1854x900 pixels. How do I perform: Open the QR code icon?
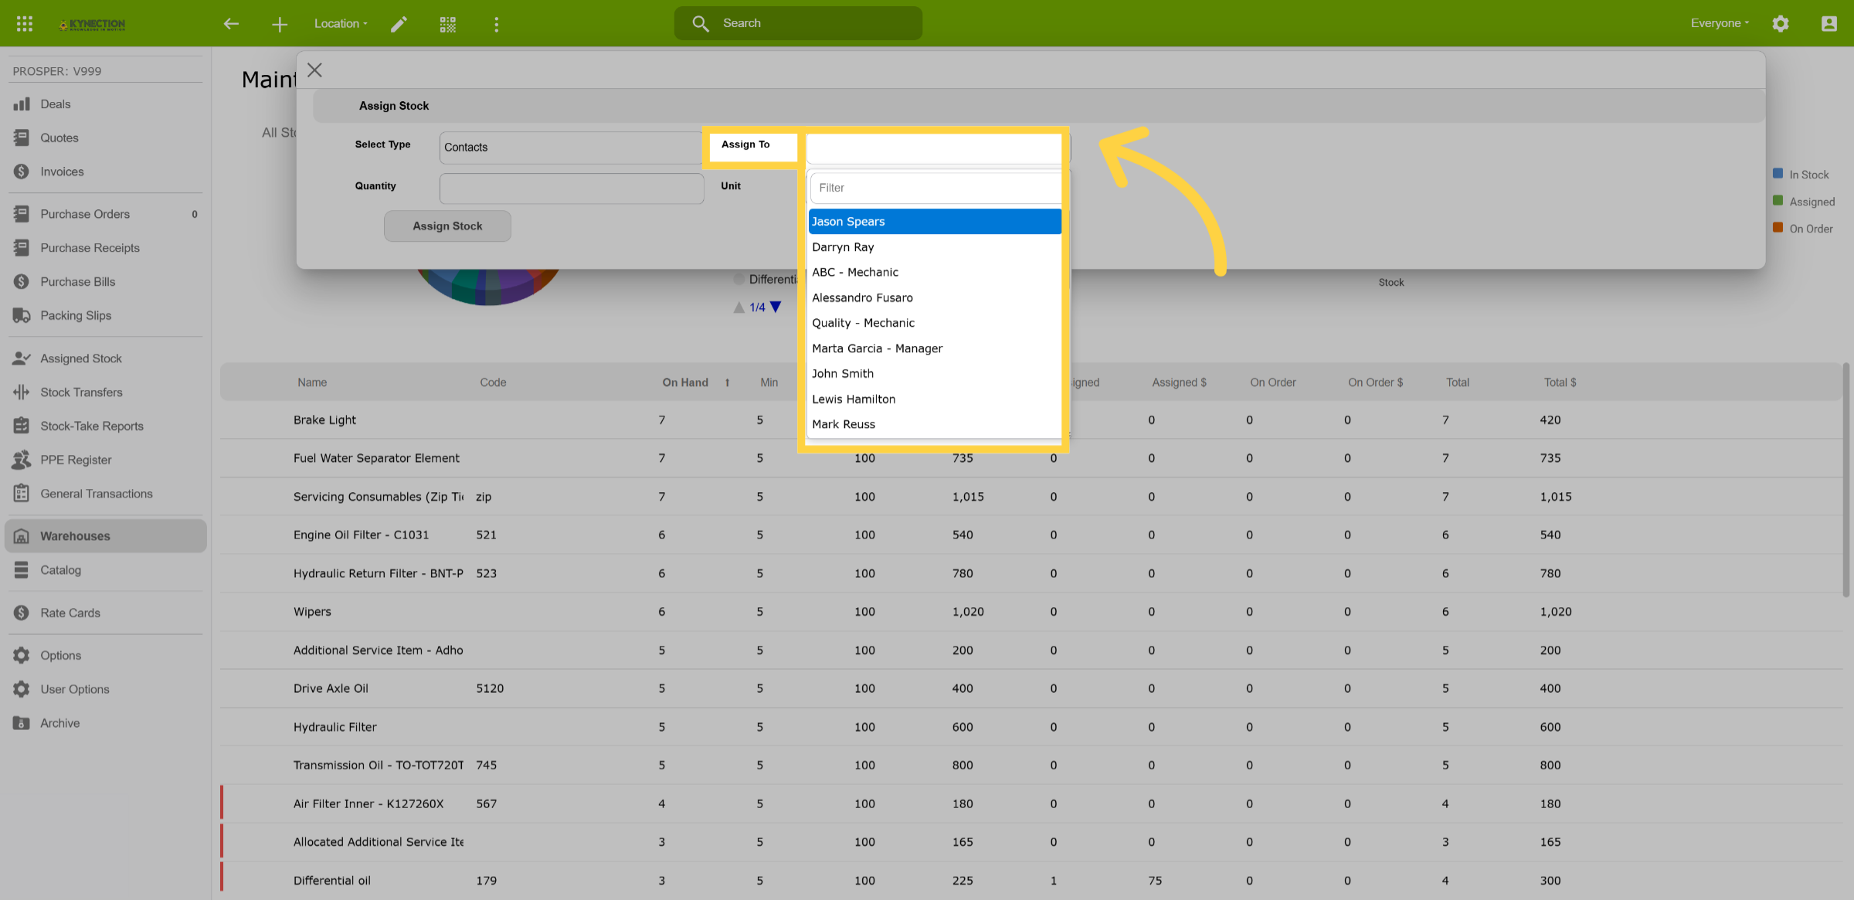coord(448,24)
